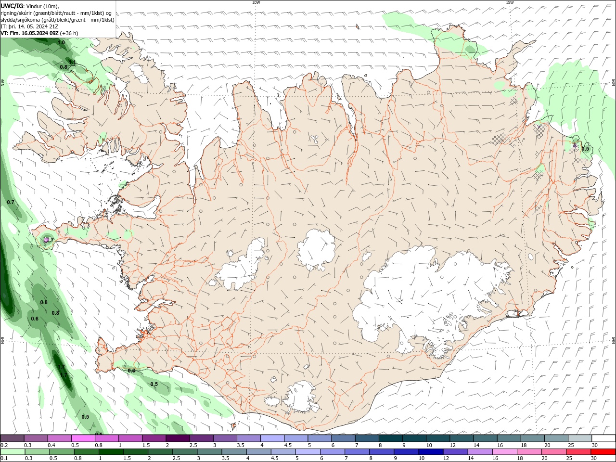This screenshot has width=616, height=462.
Task: Click the '20W' longitude label at top
Action: tap(256, 2)
